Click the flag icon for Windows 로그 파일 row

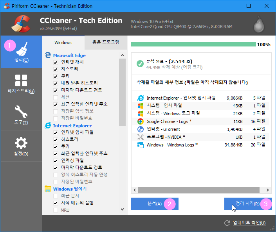(141, 114)
